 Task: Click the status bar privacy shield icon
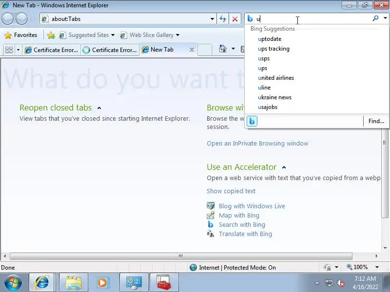[x=327, y=267]
